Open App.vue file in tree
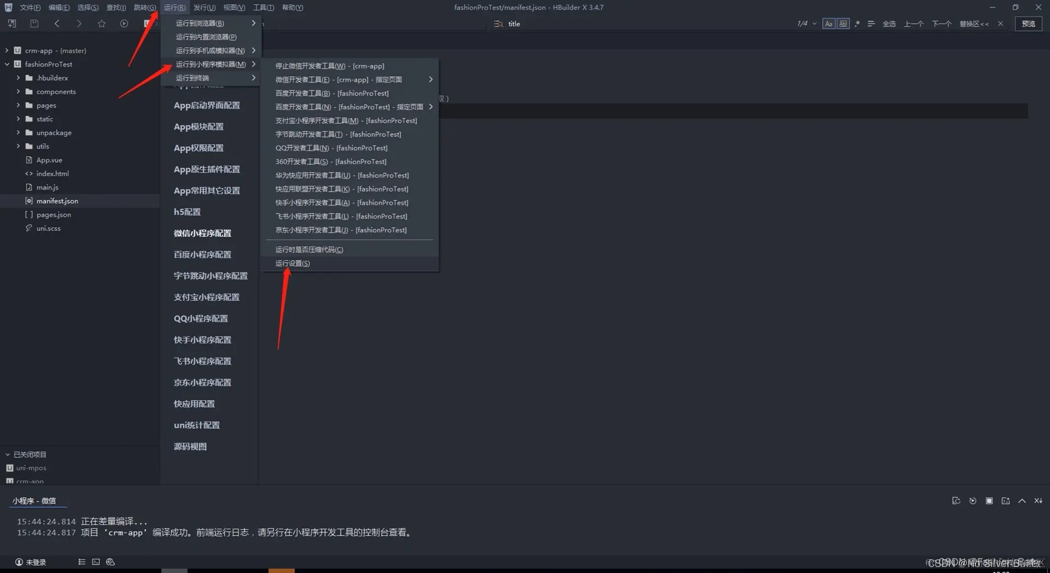Image resolution: width=1050 pixels, height=573 pixels. [x=49, y=160]
